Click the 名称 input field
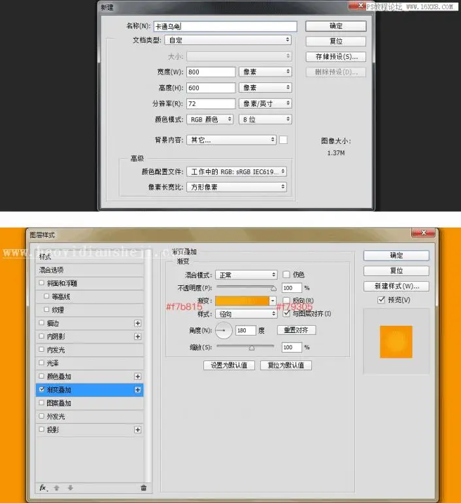Image resolution: width=461 pixels, height=503 pixels. click(226, 26)
